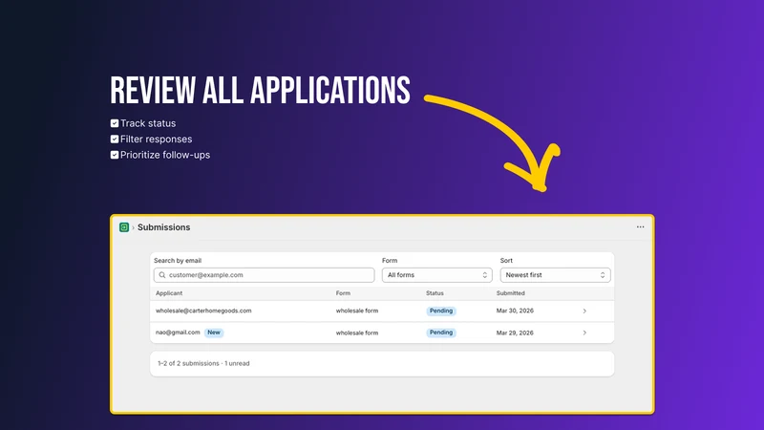
Task: Click the 1-2 of 2 submissions footer text
Action: coord(203,363)
